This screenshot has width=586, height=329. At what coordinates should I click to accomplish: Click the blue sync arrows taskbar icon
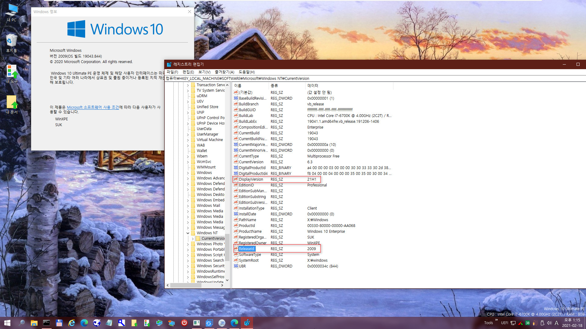(x=209, y=323)
